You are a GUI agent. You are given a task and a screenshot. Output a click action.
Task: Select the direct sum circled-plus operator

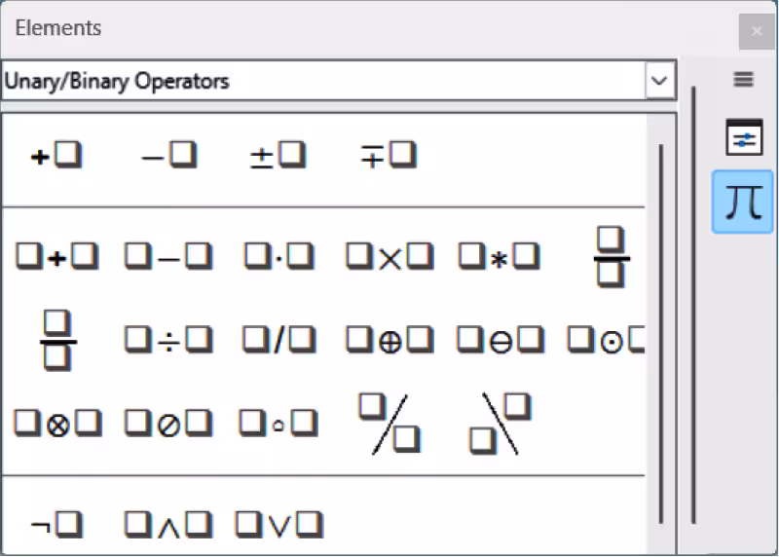389,341
